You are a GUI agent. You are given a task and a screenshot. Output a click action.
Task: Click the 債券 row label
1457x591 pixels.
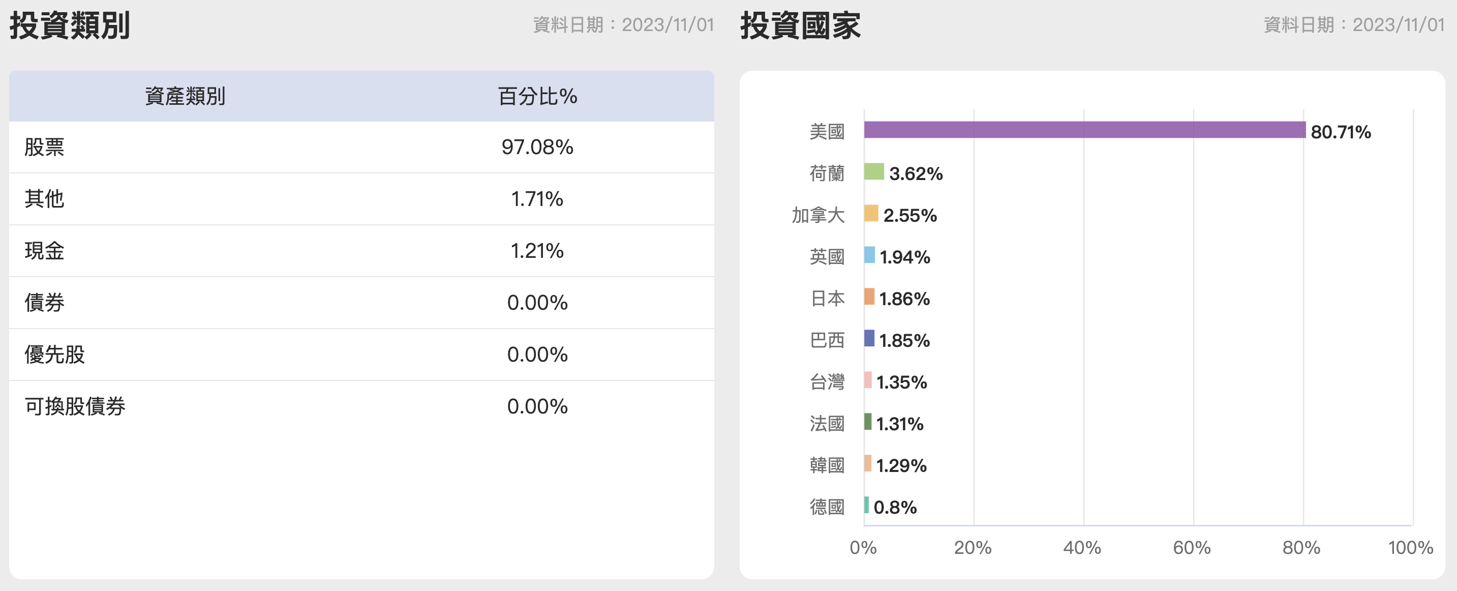tap(44, 303)
